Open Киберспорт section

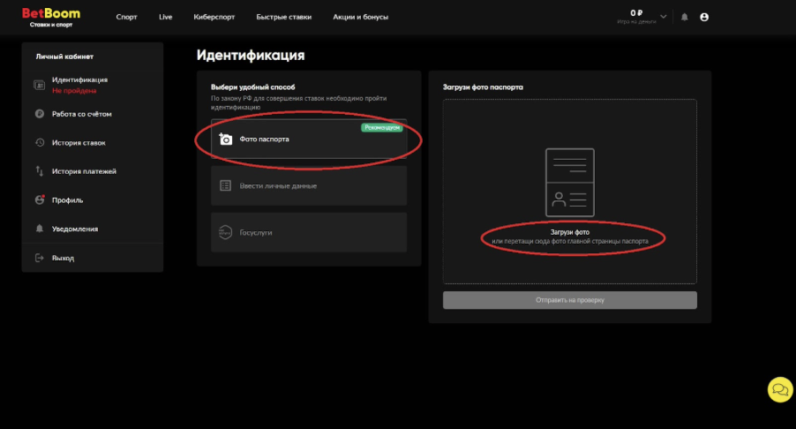click(214, 17)
